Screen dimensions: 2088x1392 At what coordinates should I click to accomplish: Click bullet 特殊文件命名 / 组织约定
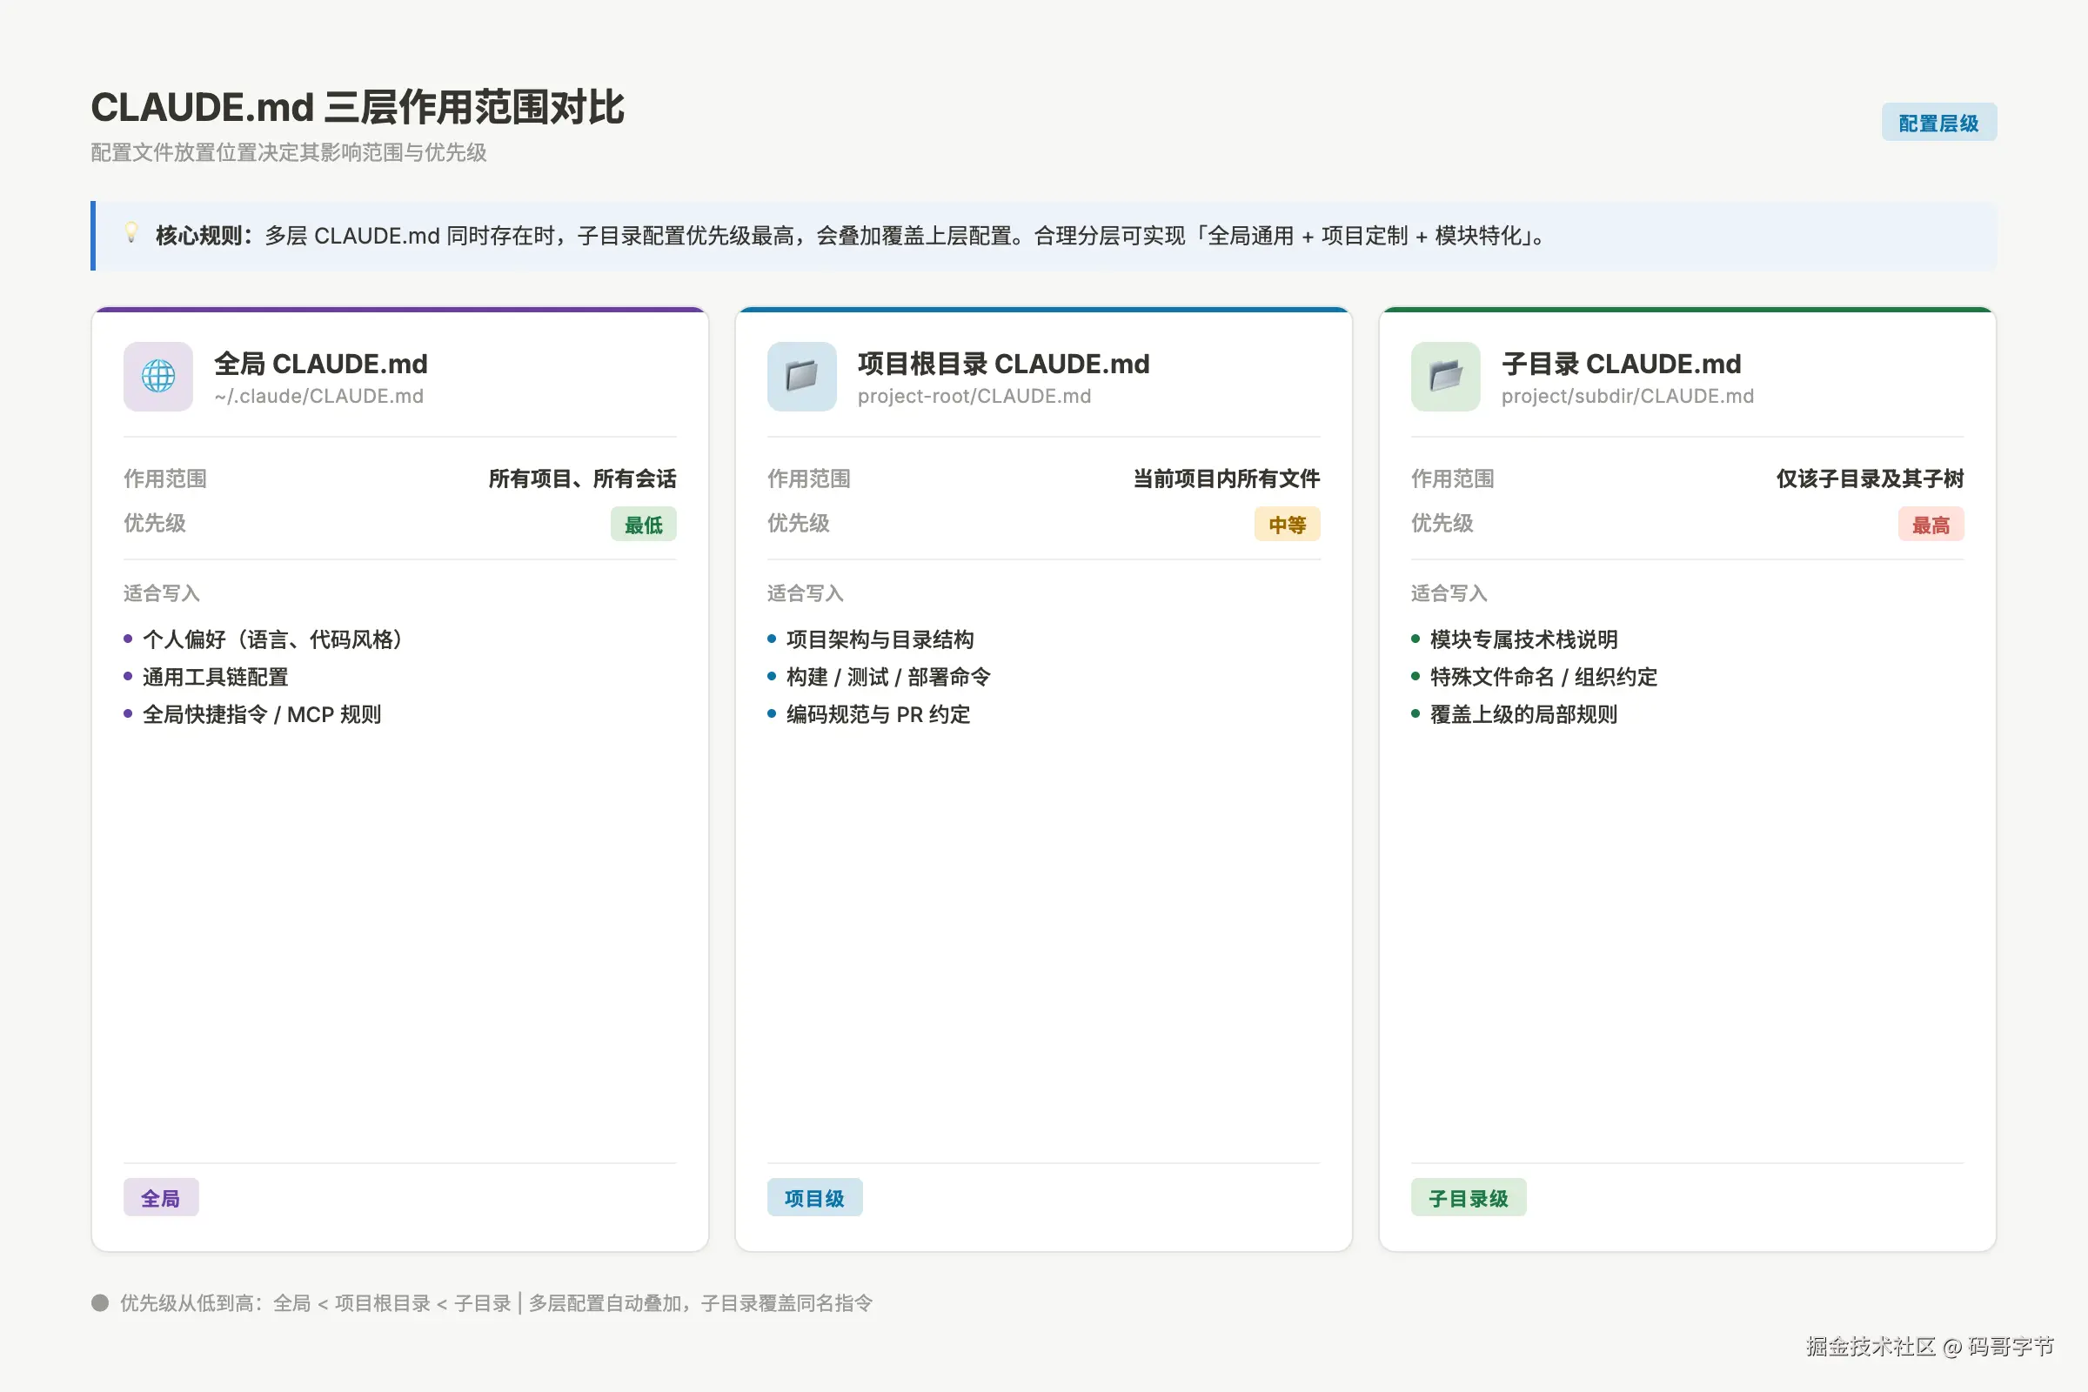click(1543, 677)
